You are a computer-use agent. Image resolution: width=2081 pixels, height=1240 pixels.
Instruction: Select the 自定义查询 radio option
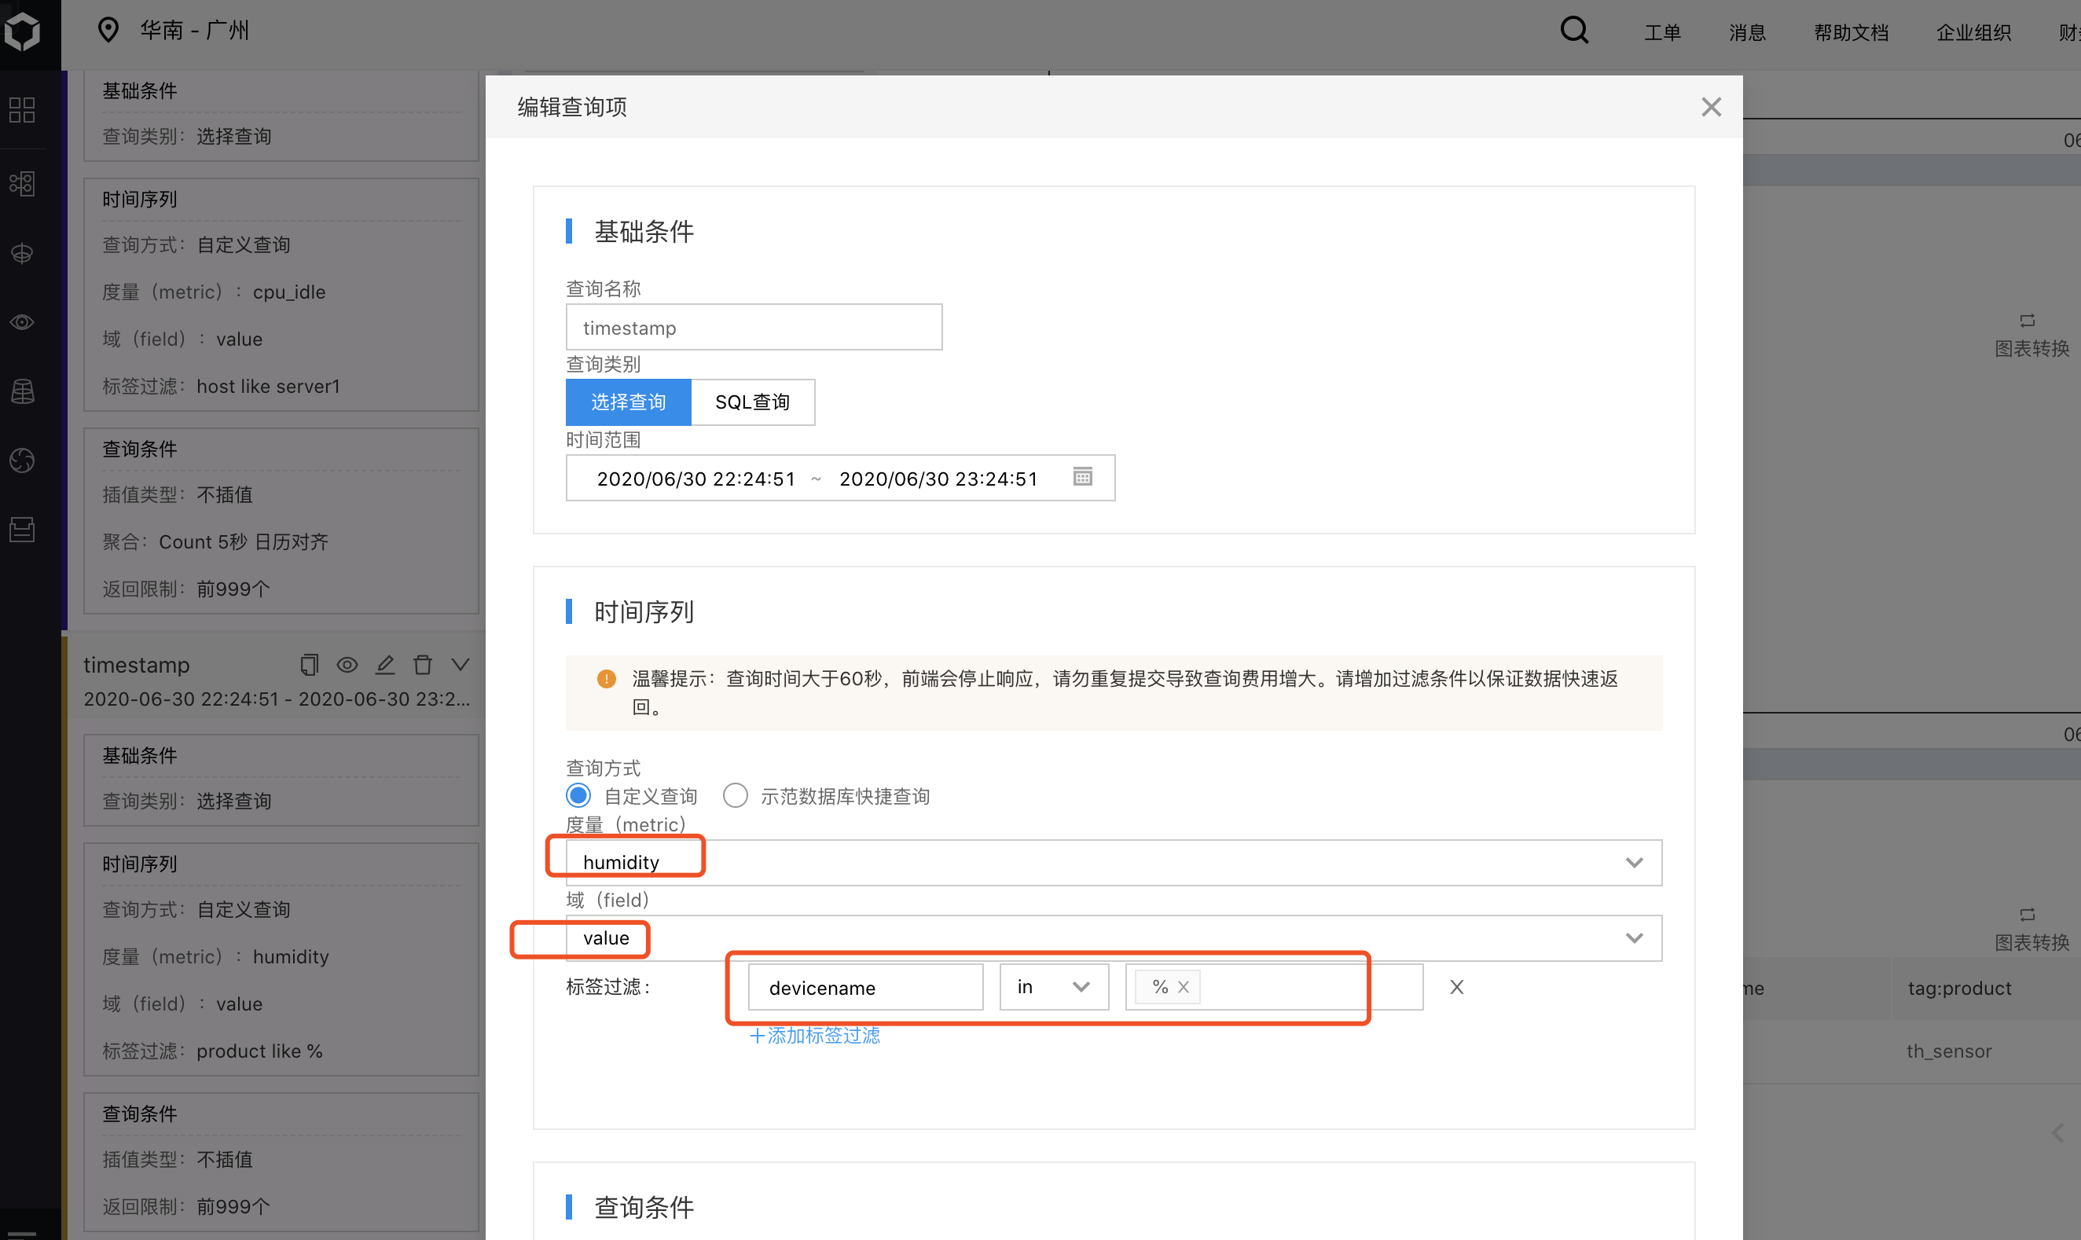578,795
